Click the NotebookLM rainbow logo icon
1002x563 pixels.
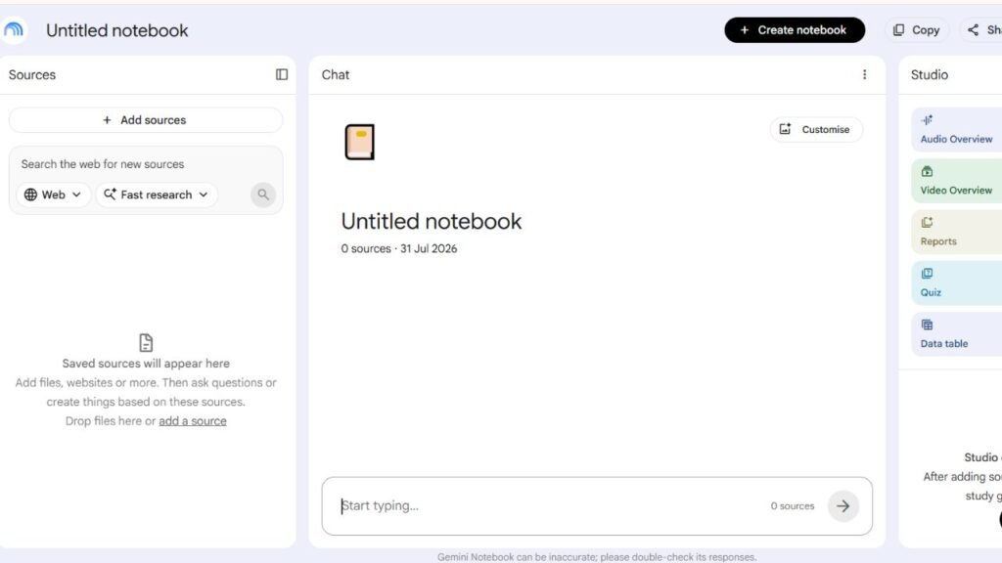(14, 30)
